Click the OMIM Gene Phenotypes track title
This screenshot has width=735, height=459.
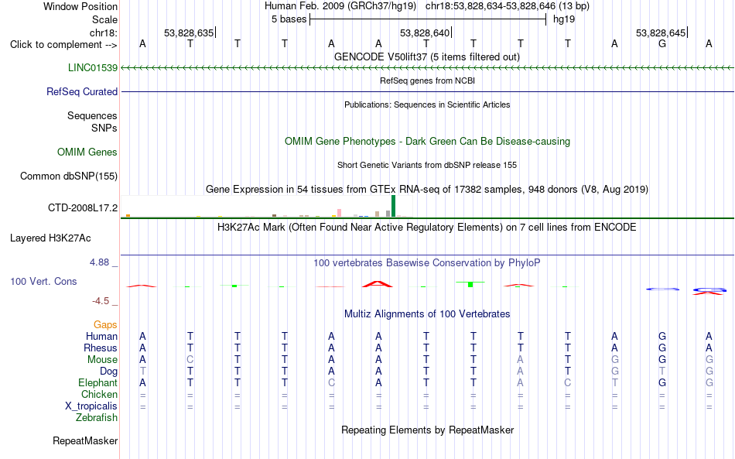tap(427, 141)
